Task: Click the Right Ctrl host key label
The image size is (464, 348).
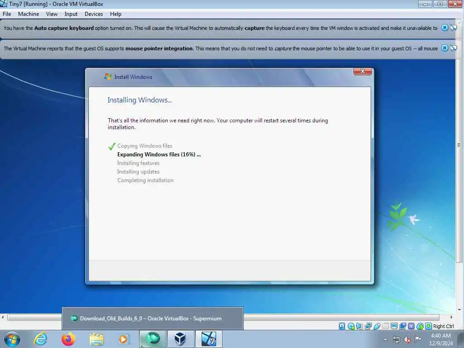Action: tap(443, 326)
